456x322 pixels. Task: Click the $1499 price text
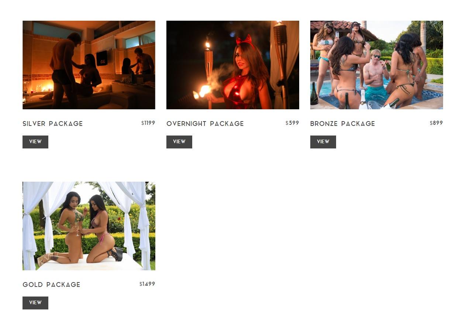[147, 284]
